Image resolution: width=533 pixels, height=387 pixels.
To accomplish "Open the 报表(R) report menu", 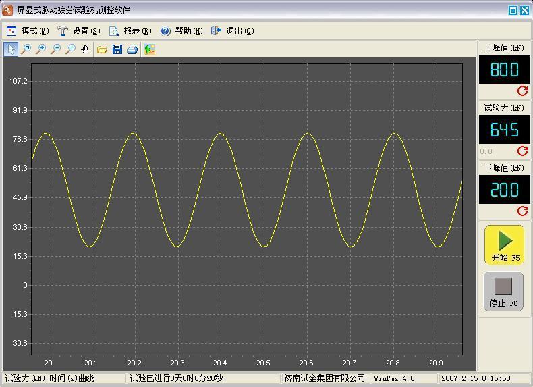I will tap(130, 31).
